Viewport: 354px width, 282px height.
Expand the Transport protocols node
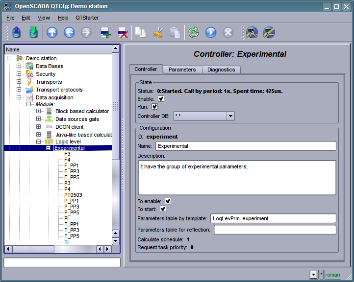[19, 90]
